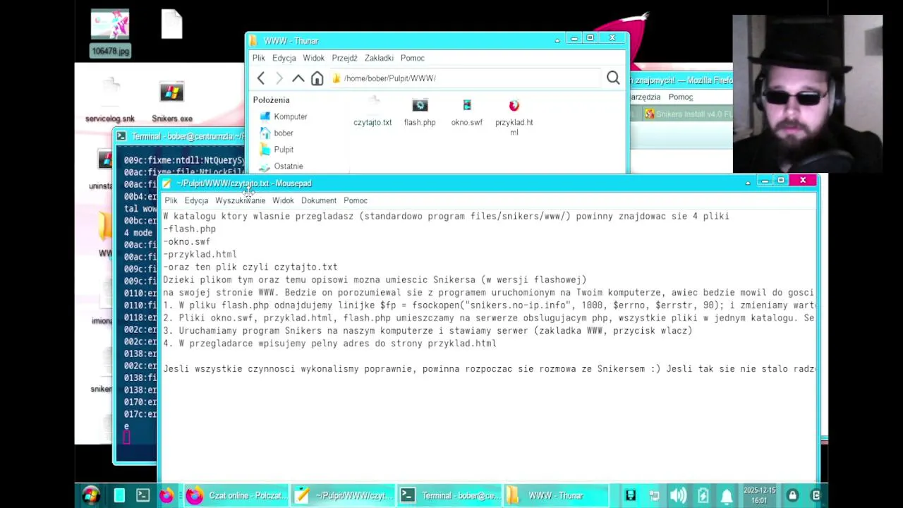The height and width of the screenshot is (508, 903).
Task: Switch to Mousepad czytajto taskbar window
Action: point(343,495)
